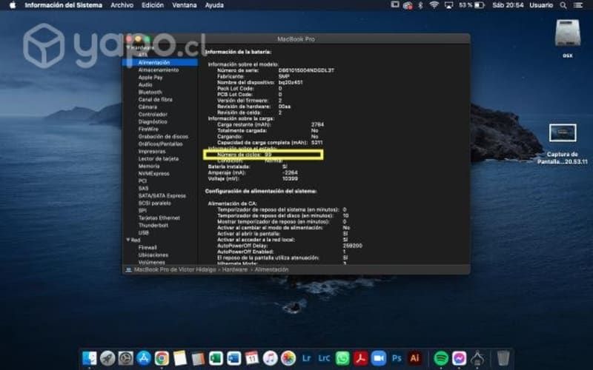Select Canal de fibra in sidebar

(155, 99)
